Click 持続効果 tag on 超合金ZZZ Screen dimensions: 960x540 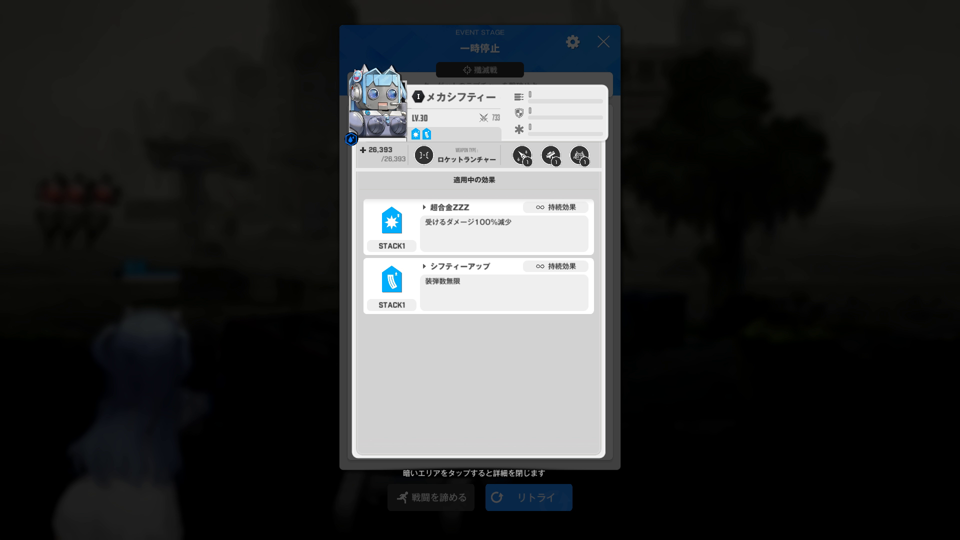(555, 207)
